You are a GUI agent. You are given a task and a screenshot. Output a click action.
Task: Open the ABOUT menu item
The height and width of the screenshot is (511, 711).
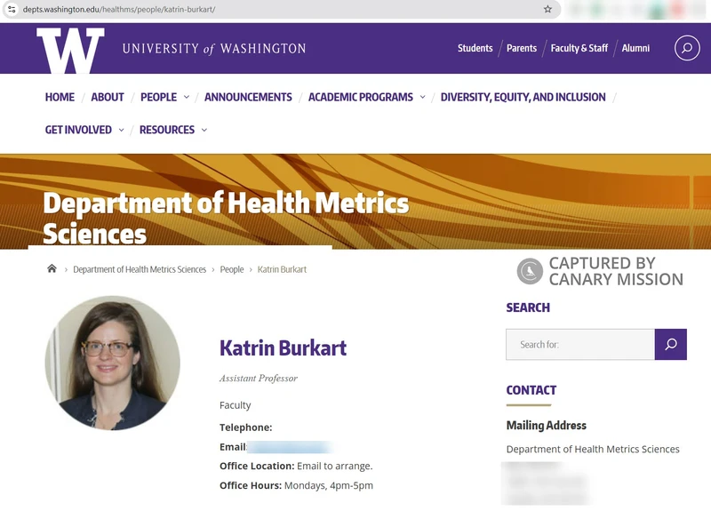pyautogui.click(x=108, y=97)
